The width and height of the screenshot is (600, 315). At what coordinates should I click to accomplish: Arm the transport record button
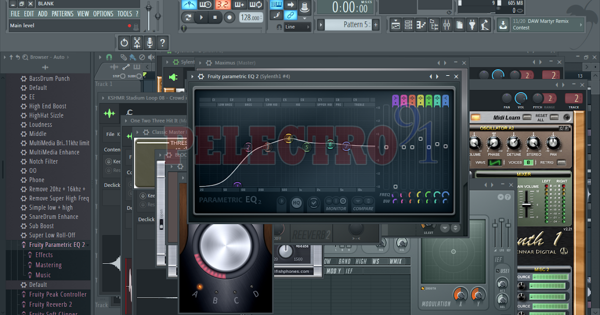click(x=229, y=17)
